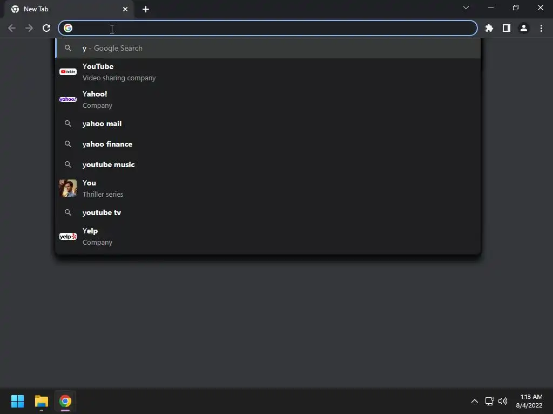This screenshot has height=414, width=553.
Task: Click search icon beside 'y - Google Search'
Action: 68,48
